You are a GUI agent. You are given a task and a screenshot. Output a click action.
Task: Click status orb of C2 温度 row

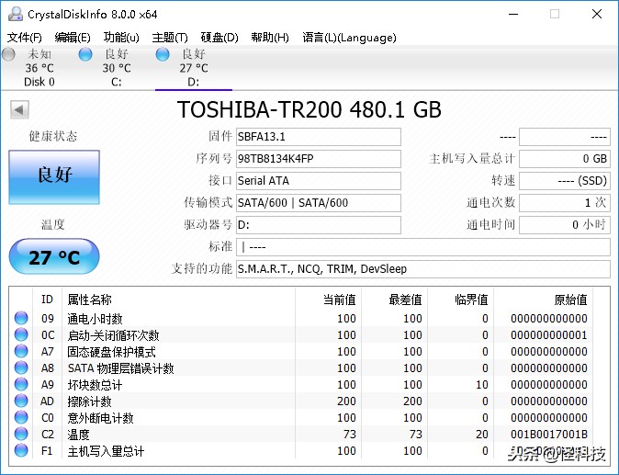21,434
